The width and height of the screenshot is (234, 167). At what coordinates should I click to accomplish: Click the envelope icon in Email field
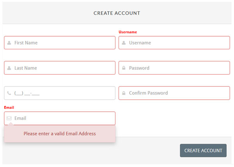click(x=9, y=118)
